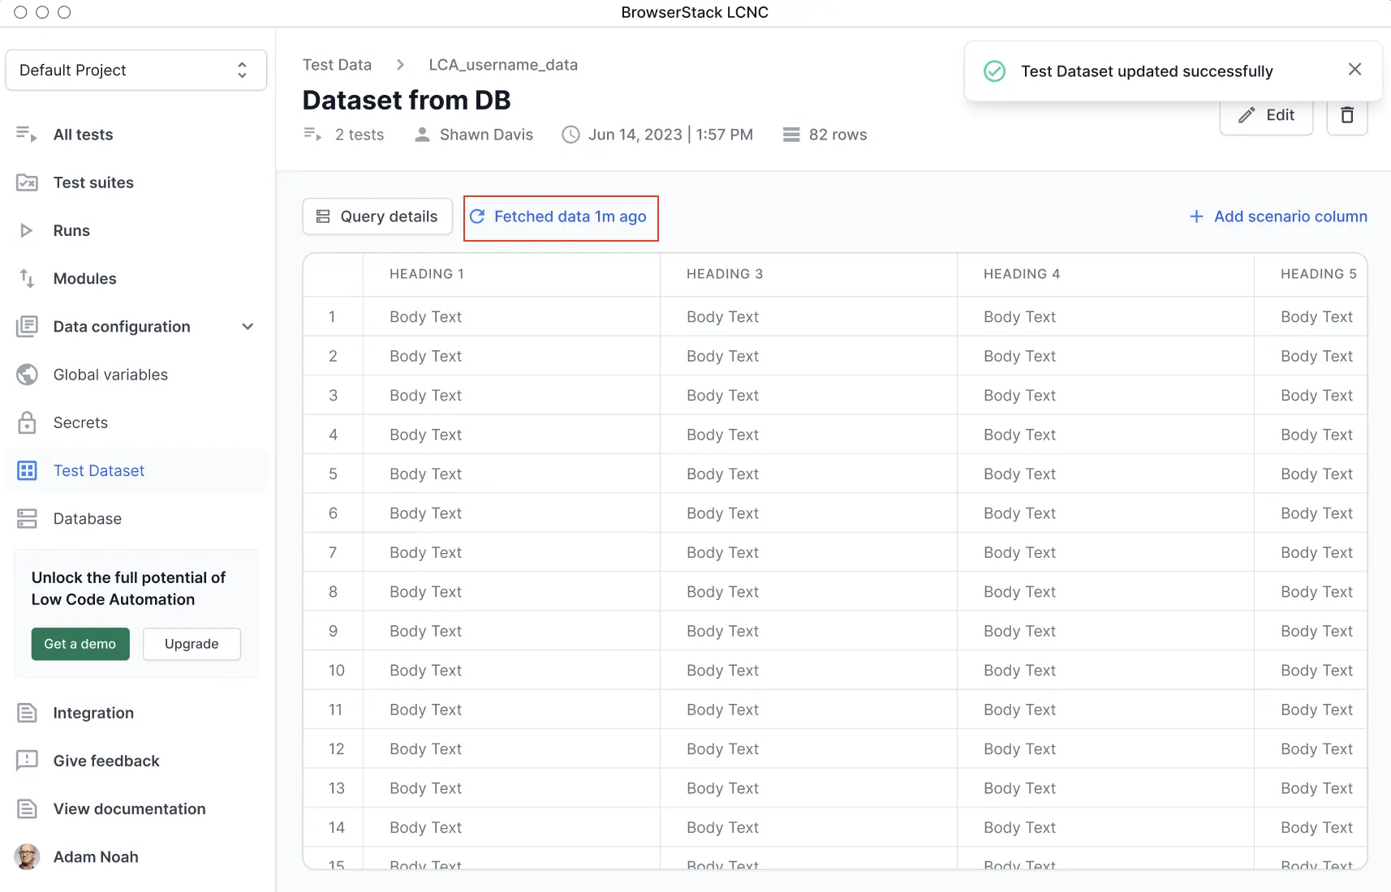Open Query details

377,217
